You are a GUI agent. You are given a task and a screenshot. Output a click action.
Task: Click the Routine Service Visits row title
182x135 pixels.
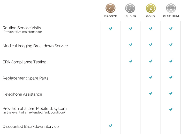coord(22,28)
